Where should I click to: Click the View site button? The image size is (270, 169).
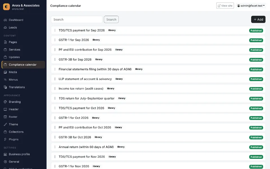[225, 6]
